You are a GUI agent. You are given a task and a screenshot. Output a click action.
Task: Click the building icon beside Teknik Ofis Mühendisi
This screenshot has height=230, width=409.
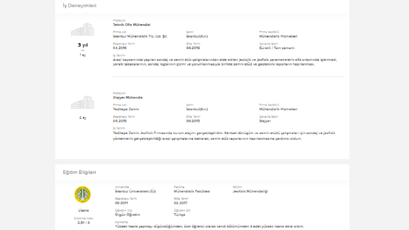[83, 29]
